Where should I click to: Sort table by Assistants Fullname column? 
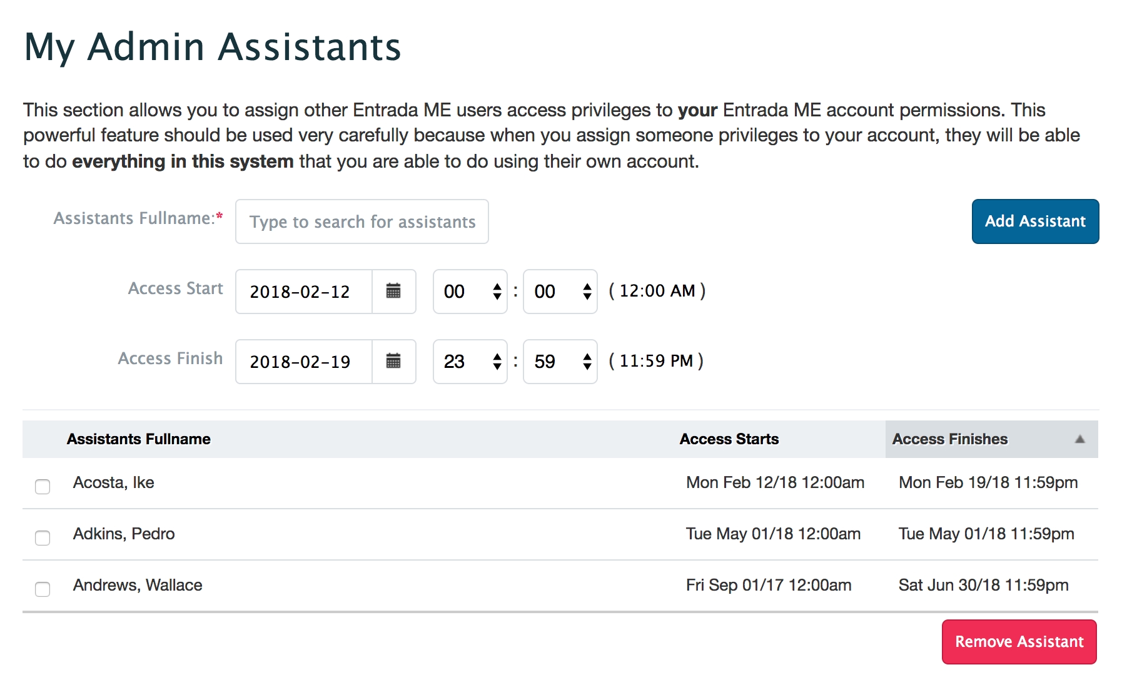(x=138, y=439)
